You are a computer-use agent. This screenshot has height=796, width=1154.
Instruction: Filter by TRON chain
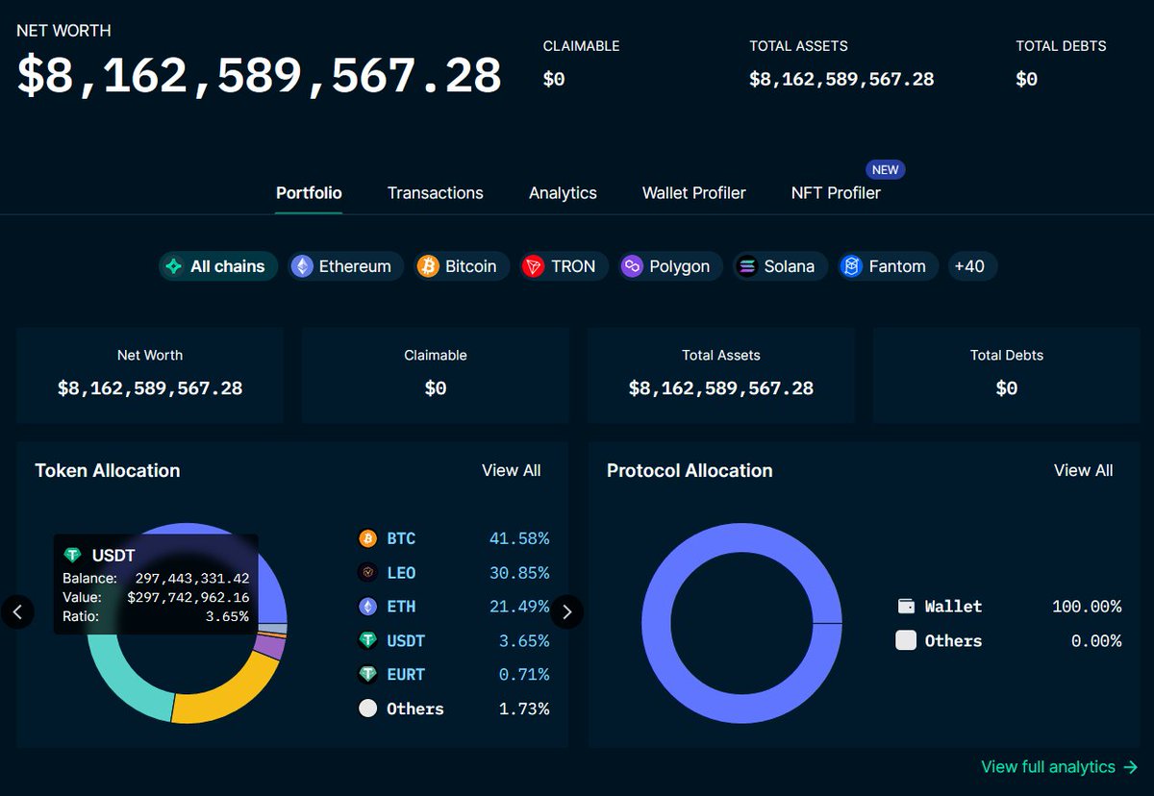pyautogui.click(x=564, y=266)
